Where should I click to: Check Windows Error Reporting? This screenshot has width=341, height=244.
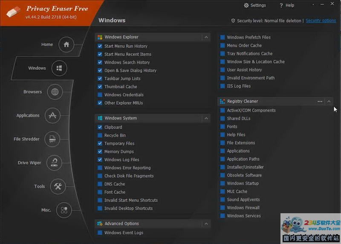pyautogui.click(x=100, y=168)
